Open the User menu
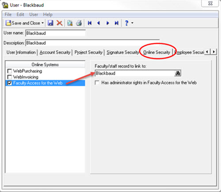This screenshot has width=221, height=192. click(x=34, y=15)
